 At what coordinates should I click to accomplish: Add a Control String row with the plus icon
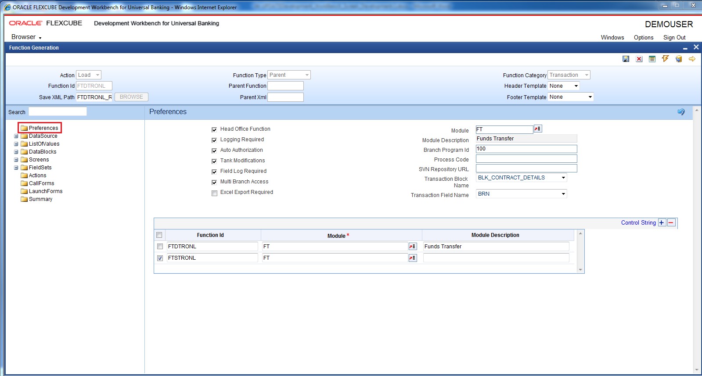coord(662,222)
